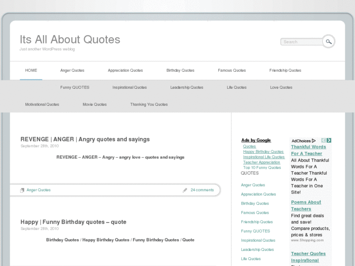The height and width of the screenshot is (266, 355).
Task: Open Thanking You Quotes menu item
Action: pos(149,104)
